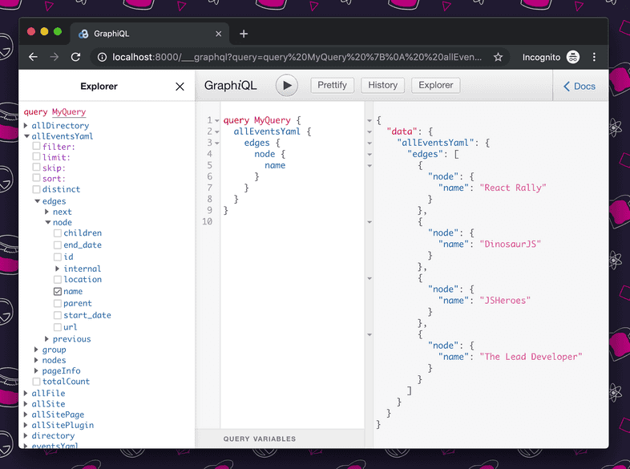Open a new browser tab
Viewport: 630px width, 469px height.
pos(244,34)
